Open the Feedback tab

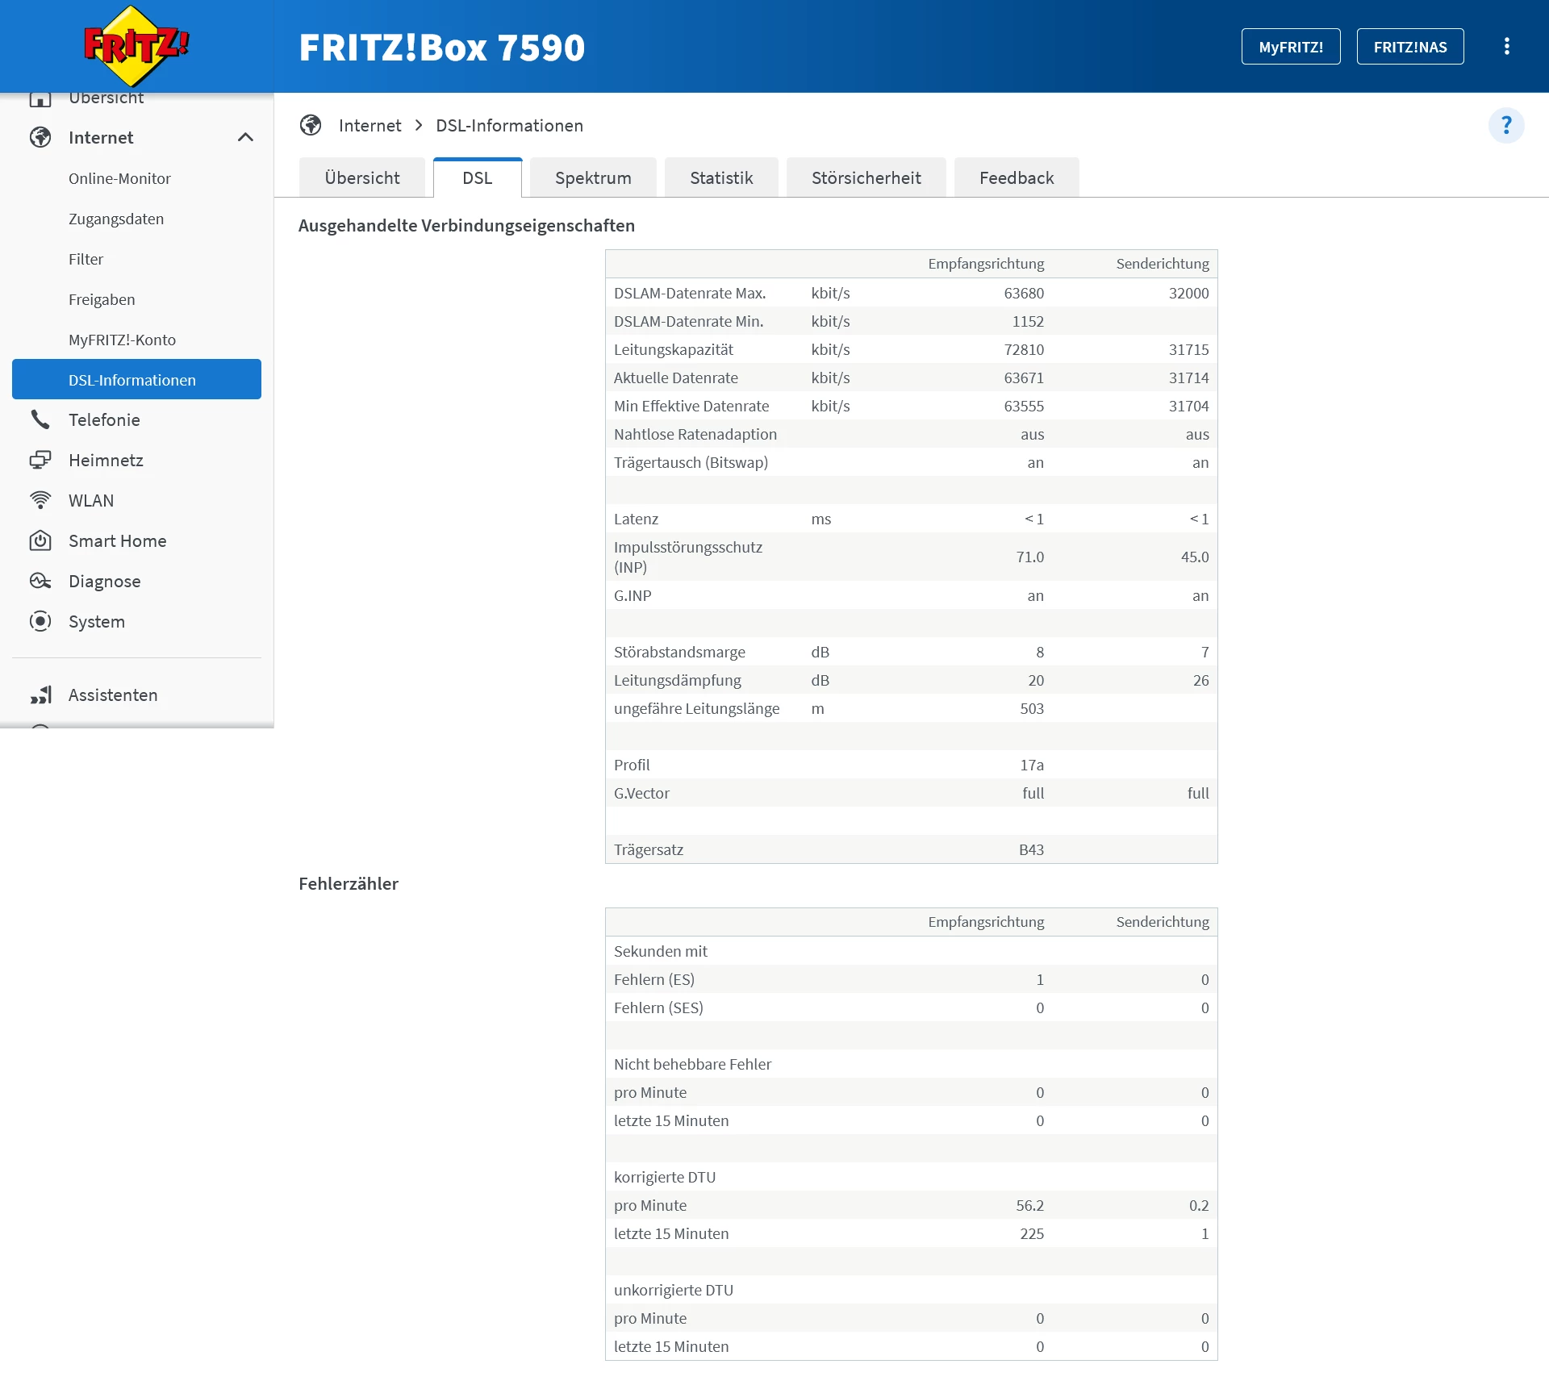point(1017,177)
